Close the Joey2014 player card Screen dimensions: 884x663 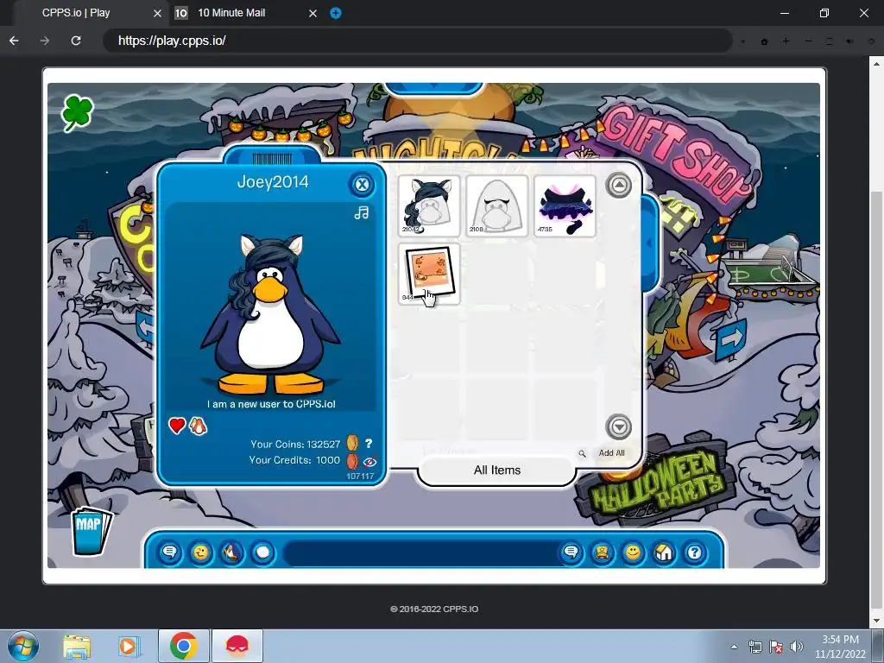click(x=362, y=185)
